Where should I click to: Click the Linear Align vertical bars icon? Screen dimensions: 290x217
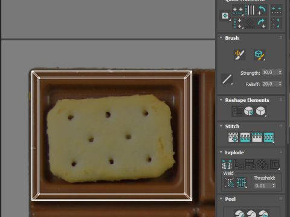coord(250,10)
